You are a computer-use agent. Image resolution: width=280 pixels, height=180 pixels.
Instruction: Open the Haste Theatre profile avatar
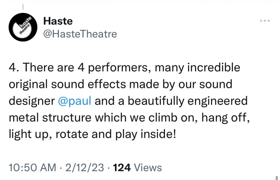click(x=23, y=27)
